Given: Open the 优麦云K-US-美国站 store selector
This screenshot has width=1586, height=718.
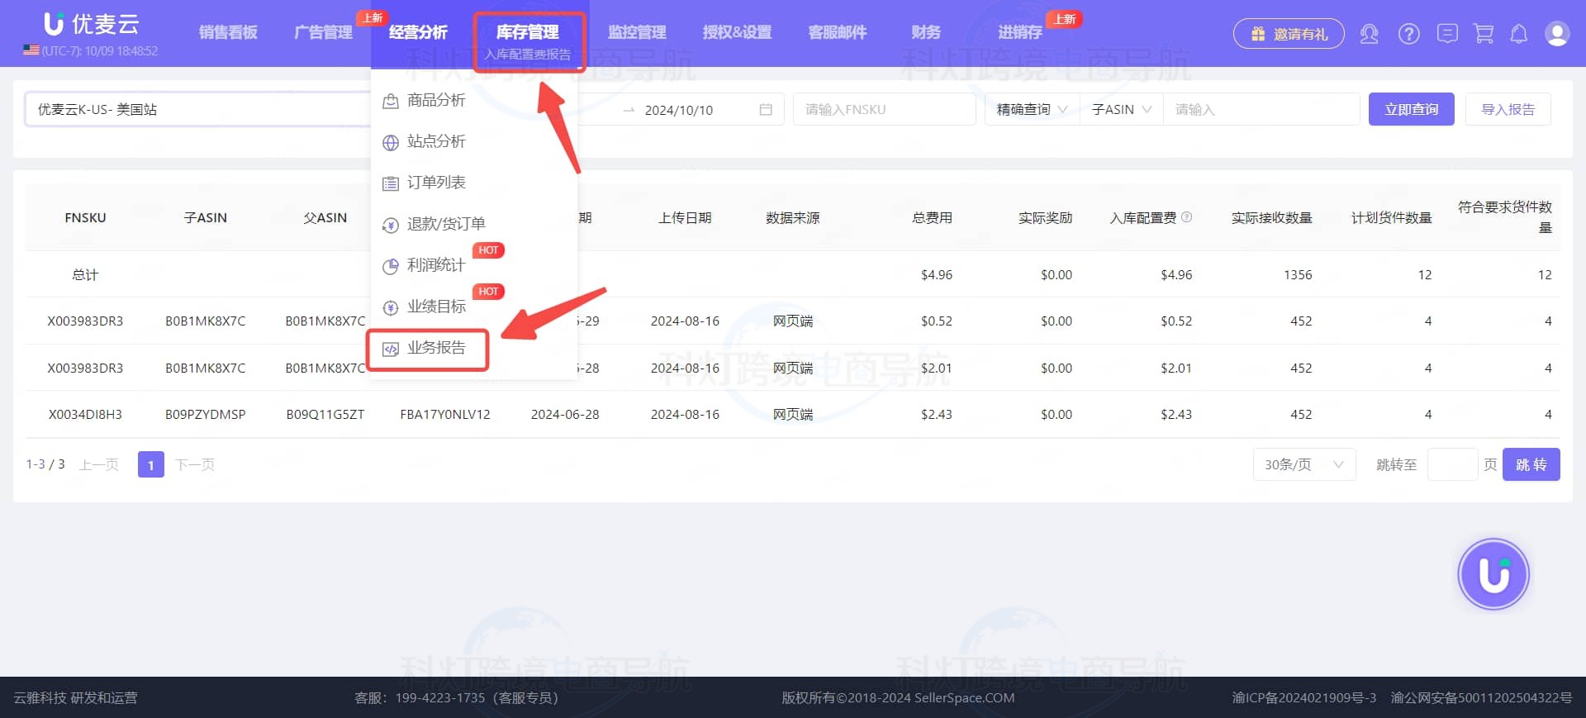Looking at the screenshot, I should click(x=197, y=109).
